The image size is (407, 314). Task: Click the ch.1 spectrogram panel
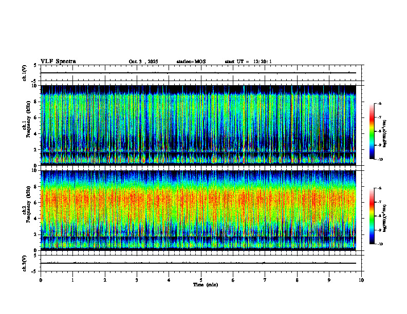tap(198, 125)
